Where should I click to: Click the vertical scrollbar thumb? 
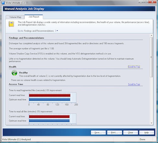coord(151,57)
